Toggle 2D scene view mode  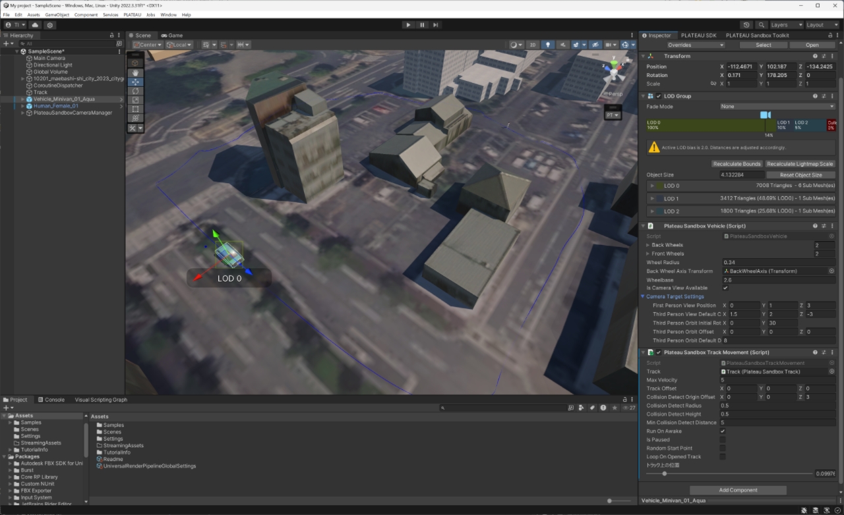coord(533,45)
